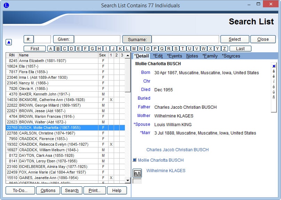
Task: Select row DAYTON, Clark Asa (1850-1928)
Action: [65, 155]
